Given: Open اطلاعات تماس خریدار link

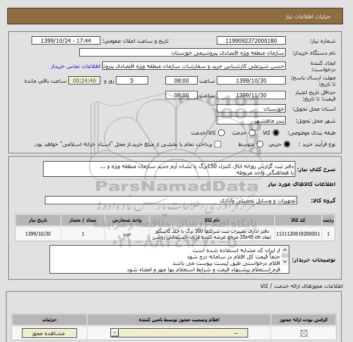Looking at the screenshot, I should tap(76, 66).
